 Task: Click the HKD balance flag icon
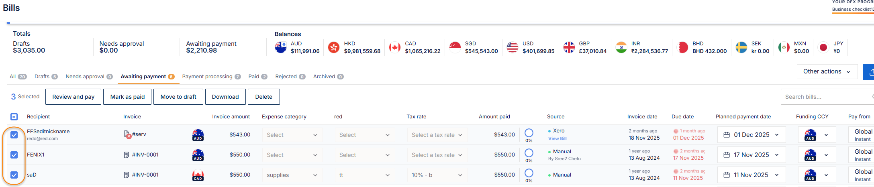pos(334,47)
